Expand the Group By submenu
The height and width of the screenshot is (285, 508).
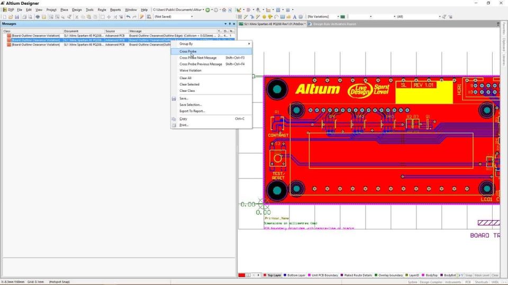(x=211, y=44)
